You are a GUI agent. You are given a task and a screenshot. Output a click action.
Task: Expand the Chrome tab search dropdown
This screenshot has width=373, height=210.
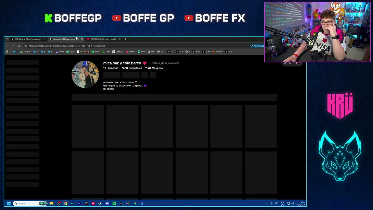(x=7, y=39)
